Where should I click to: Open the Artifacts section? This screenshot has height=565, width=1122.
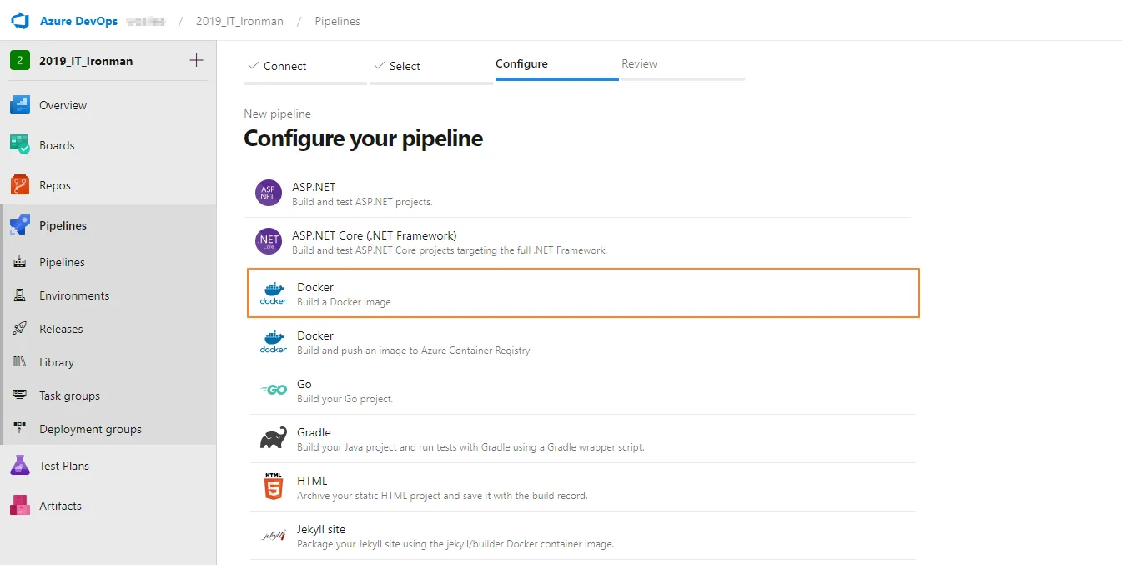[x=62, y=505]
